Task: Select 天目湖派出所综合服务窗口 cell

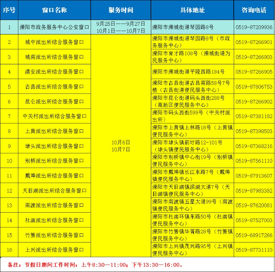Action: point(54,190)
